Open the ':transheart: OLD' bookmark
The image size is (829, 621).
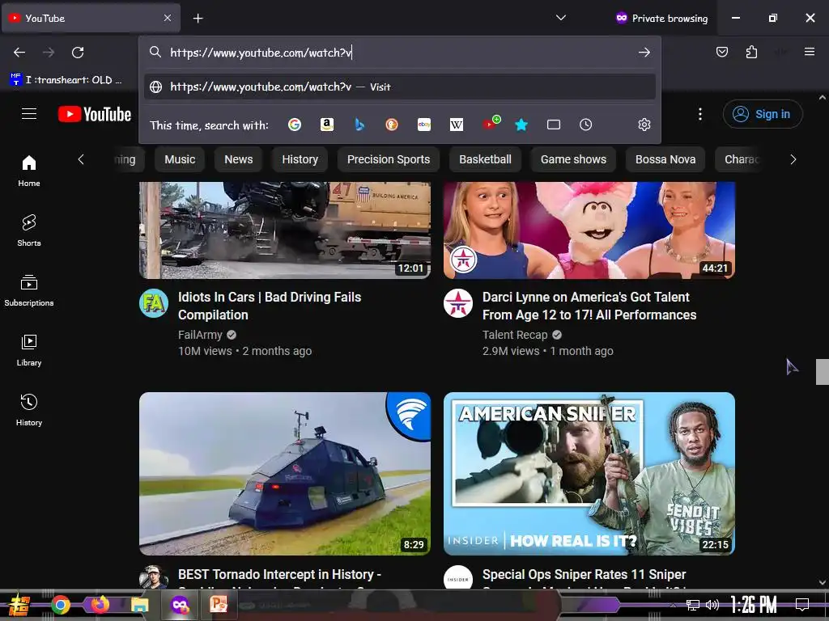[x=66, y=80]
